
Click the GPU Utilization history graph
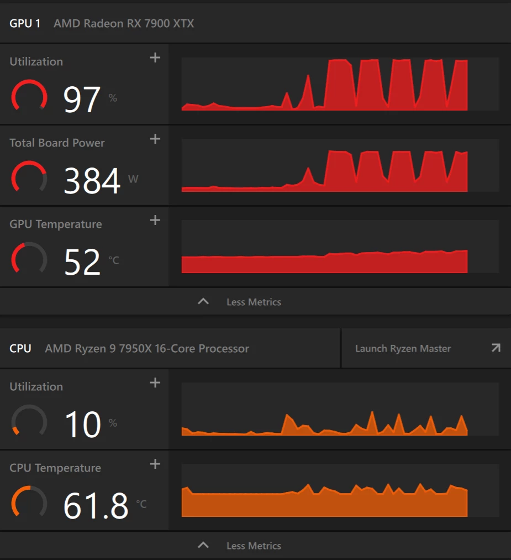point(340,84)
